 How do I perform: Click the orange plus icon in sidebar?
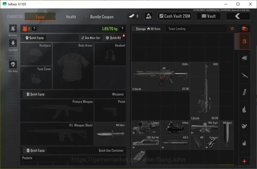[245, 161]
